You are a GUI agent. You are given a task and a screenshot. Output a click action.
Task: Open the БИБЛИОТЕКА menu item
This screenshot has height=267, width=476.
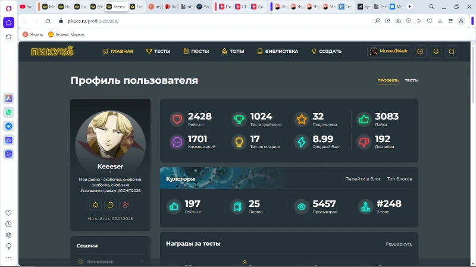pyautogui.click(x=278, y=51)
